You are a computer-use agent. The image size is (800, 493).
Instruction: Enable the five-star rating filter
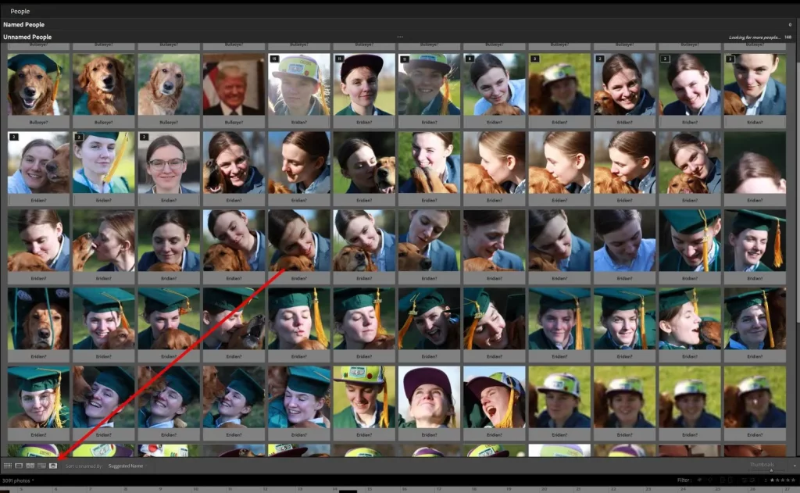[x=794, y=480]
